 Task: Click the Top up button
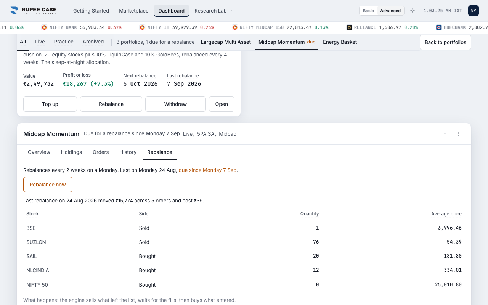tap(50, 104)
